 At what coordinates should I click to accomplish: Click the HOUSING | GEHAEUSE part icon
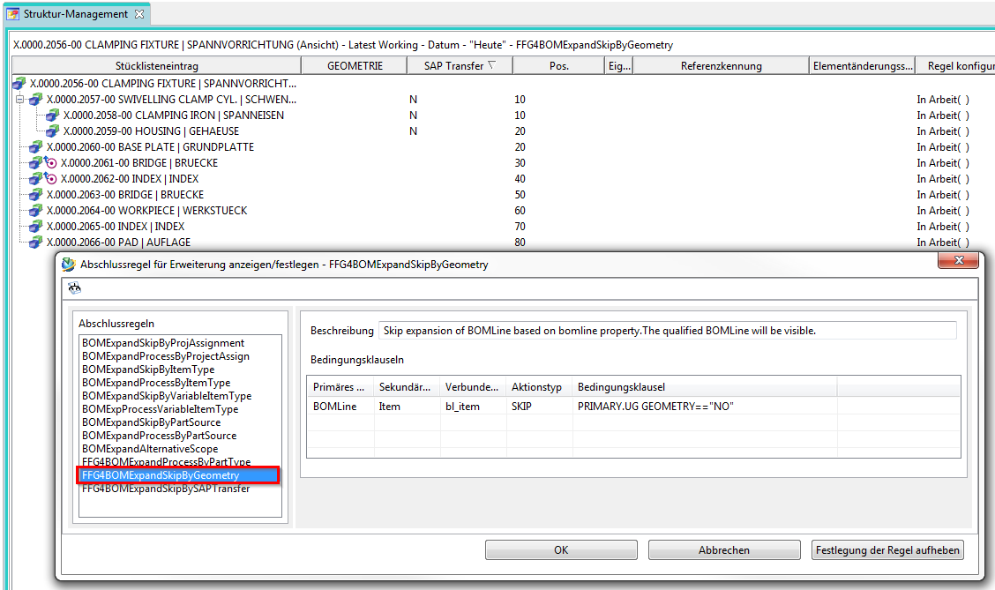[53, 131]
